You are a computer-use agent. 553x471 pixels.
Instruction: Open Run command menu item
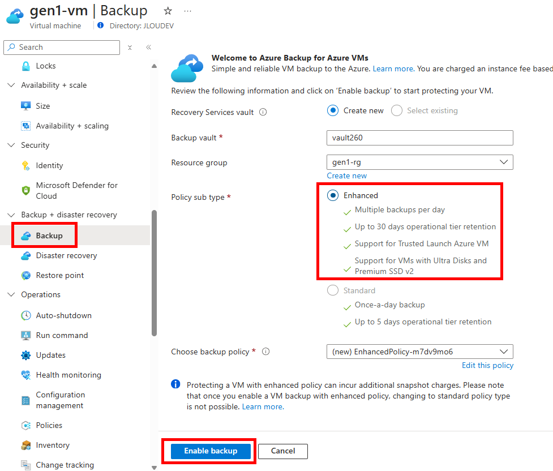[x=62, y=335]
